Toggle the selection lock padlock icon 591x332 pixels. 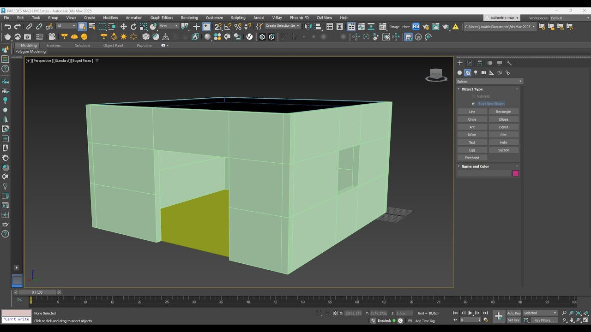tap(327, 313)
